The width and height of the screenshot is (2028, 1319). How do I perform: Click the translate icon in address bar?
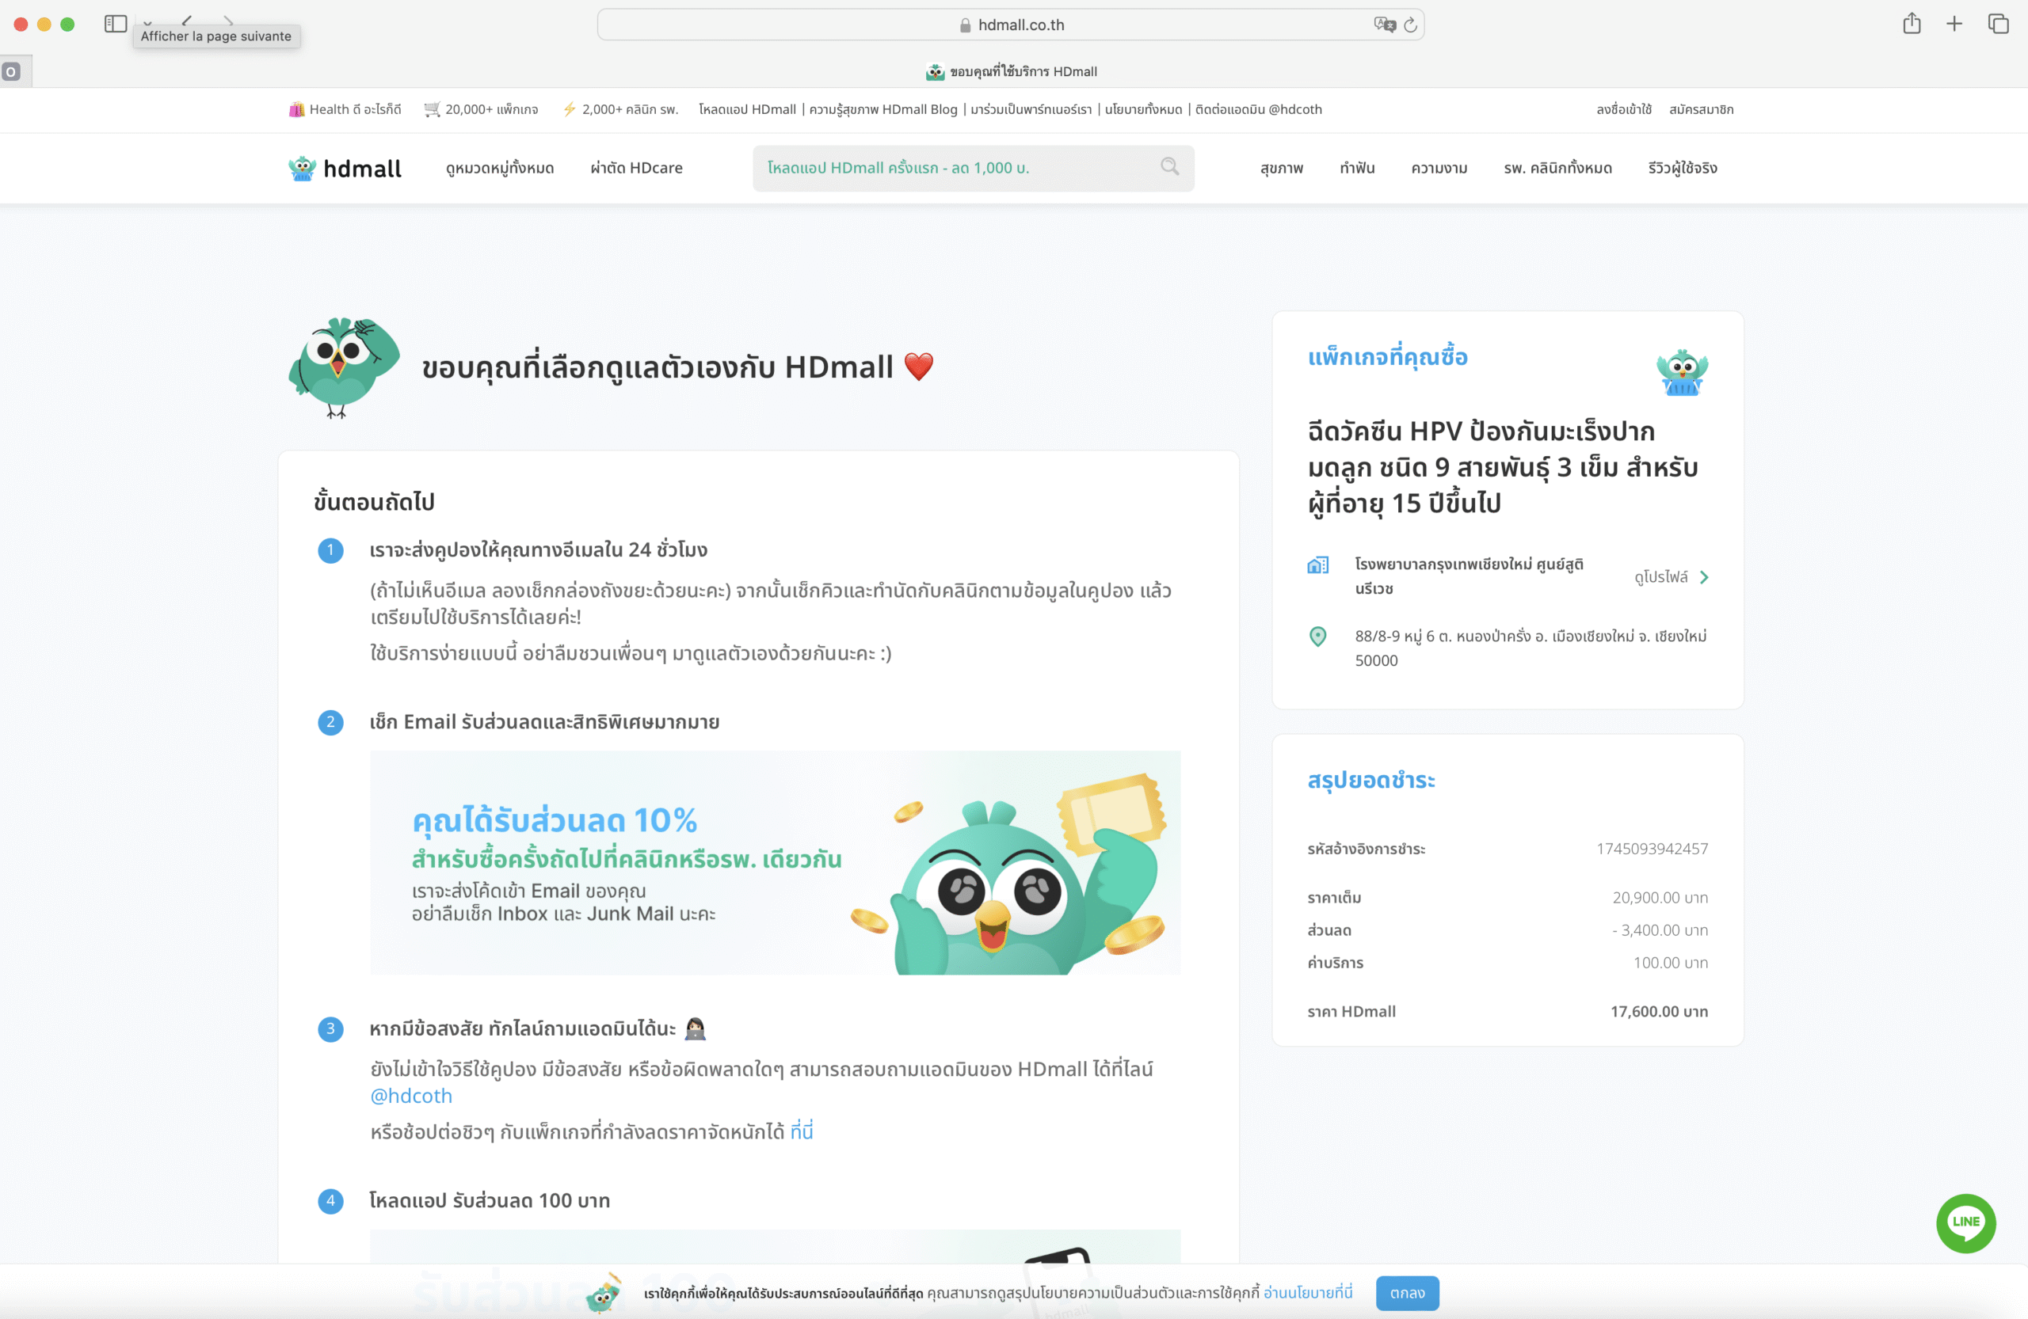coord(1384,25)
